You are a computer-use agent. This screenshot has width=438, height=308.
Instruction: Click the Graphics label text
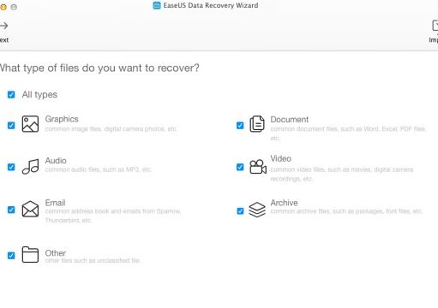62,119
